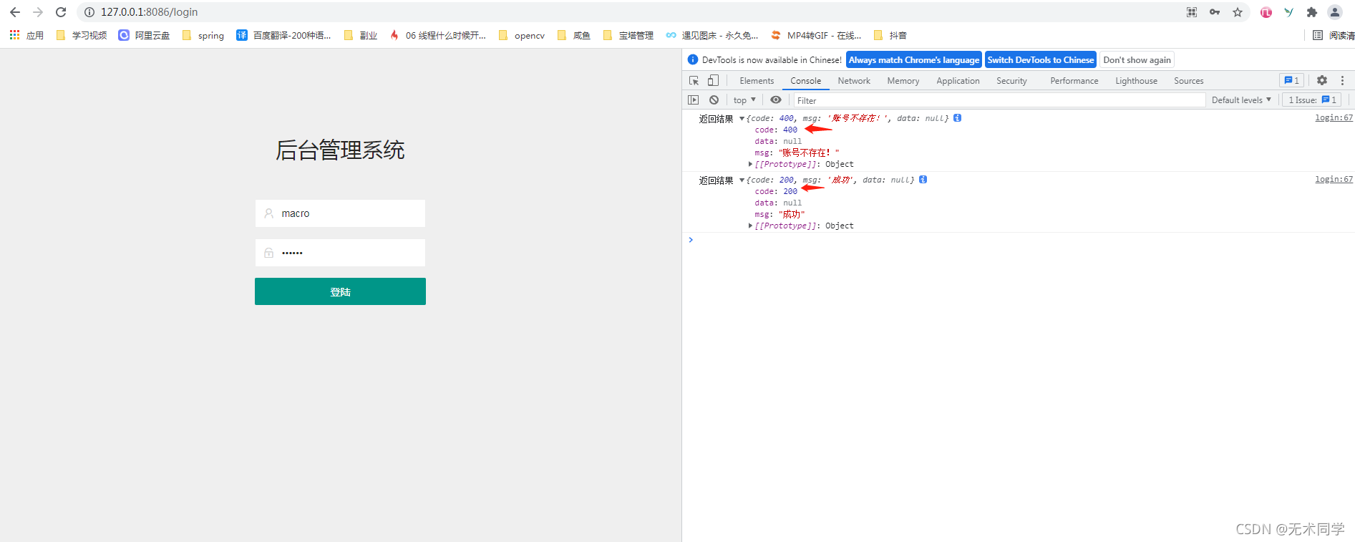Toggle the device toolbar icon
1355x542 pixels.
pos(713,81)
